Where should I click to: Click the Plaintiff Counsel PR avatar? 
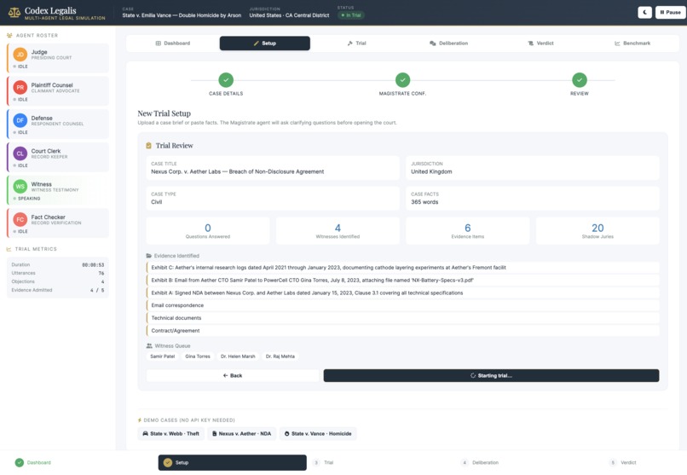20,87
